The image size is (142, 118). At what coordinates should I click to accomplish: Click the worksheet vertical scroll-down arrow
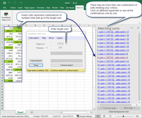tap(94, 109)
